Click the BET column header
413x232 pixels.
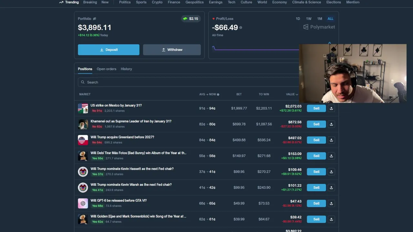coord(239,94)
